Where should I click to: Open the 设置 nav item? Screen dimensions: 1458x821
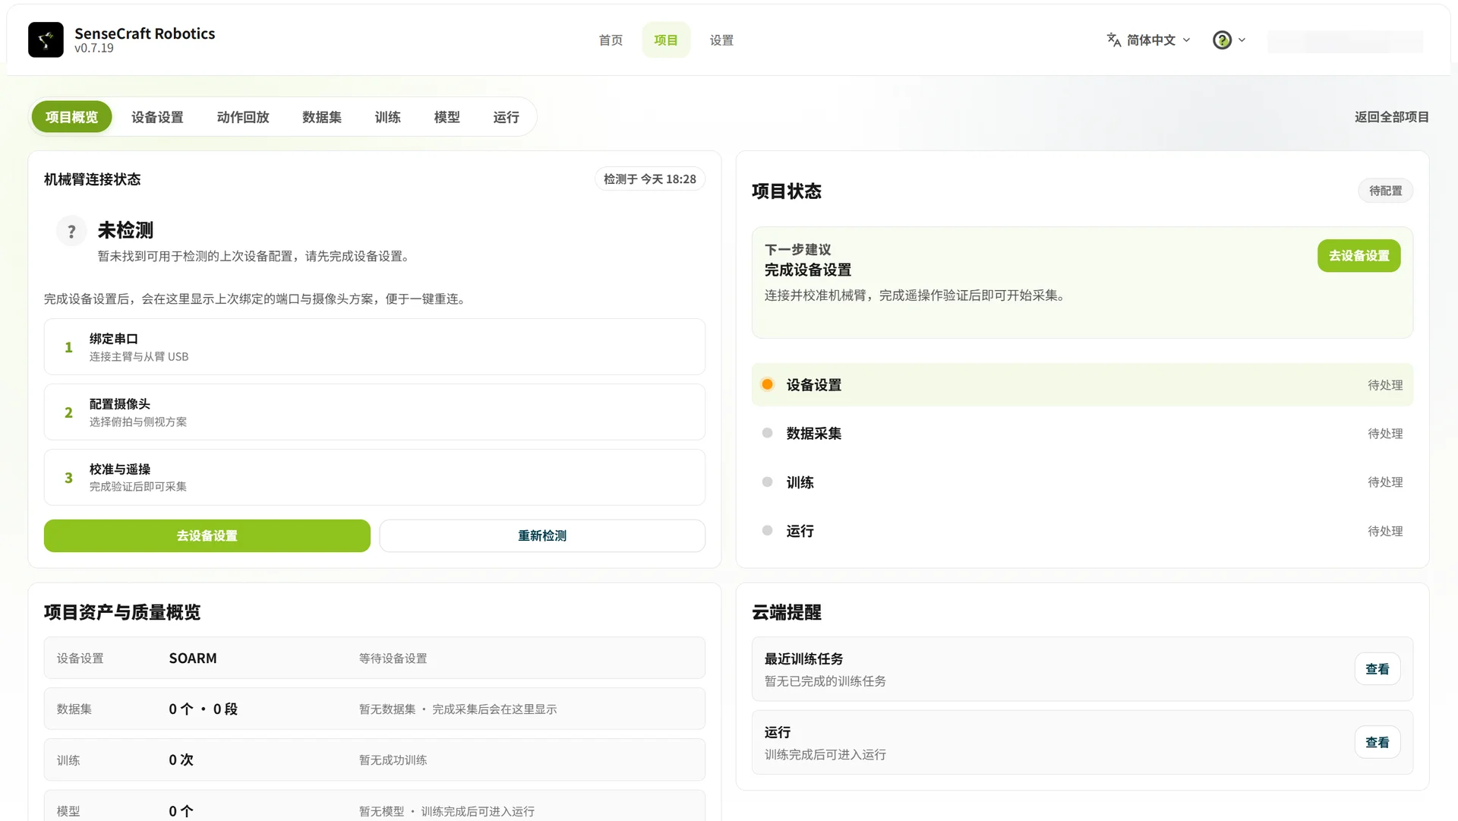pos(721,39)
